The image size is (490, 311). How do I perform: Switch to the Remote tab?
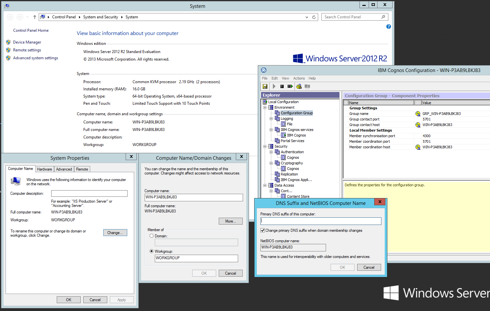click(x=82, y=169)
